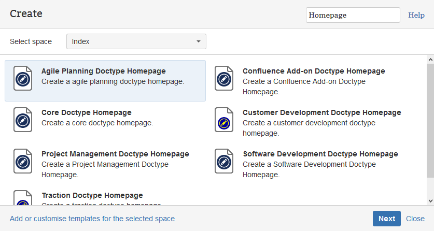
Task: Click the Core Doctype Homepage template icon
Action: click(22, 121)
